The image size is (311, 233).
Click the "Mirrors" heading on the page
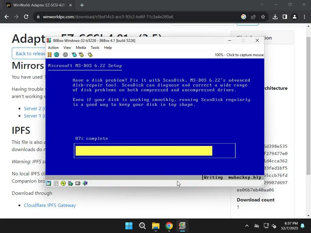28,66
